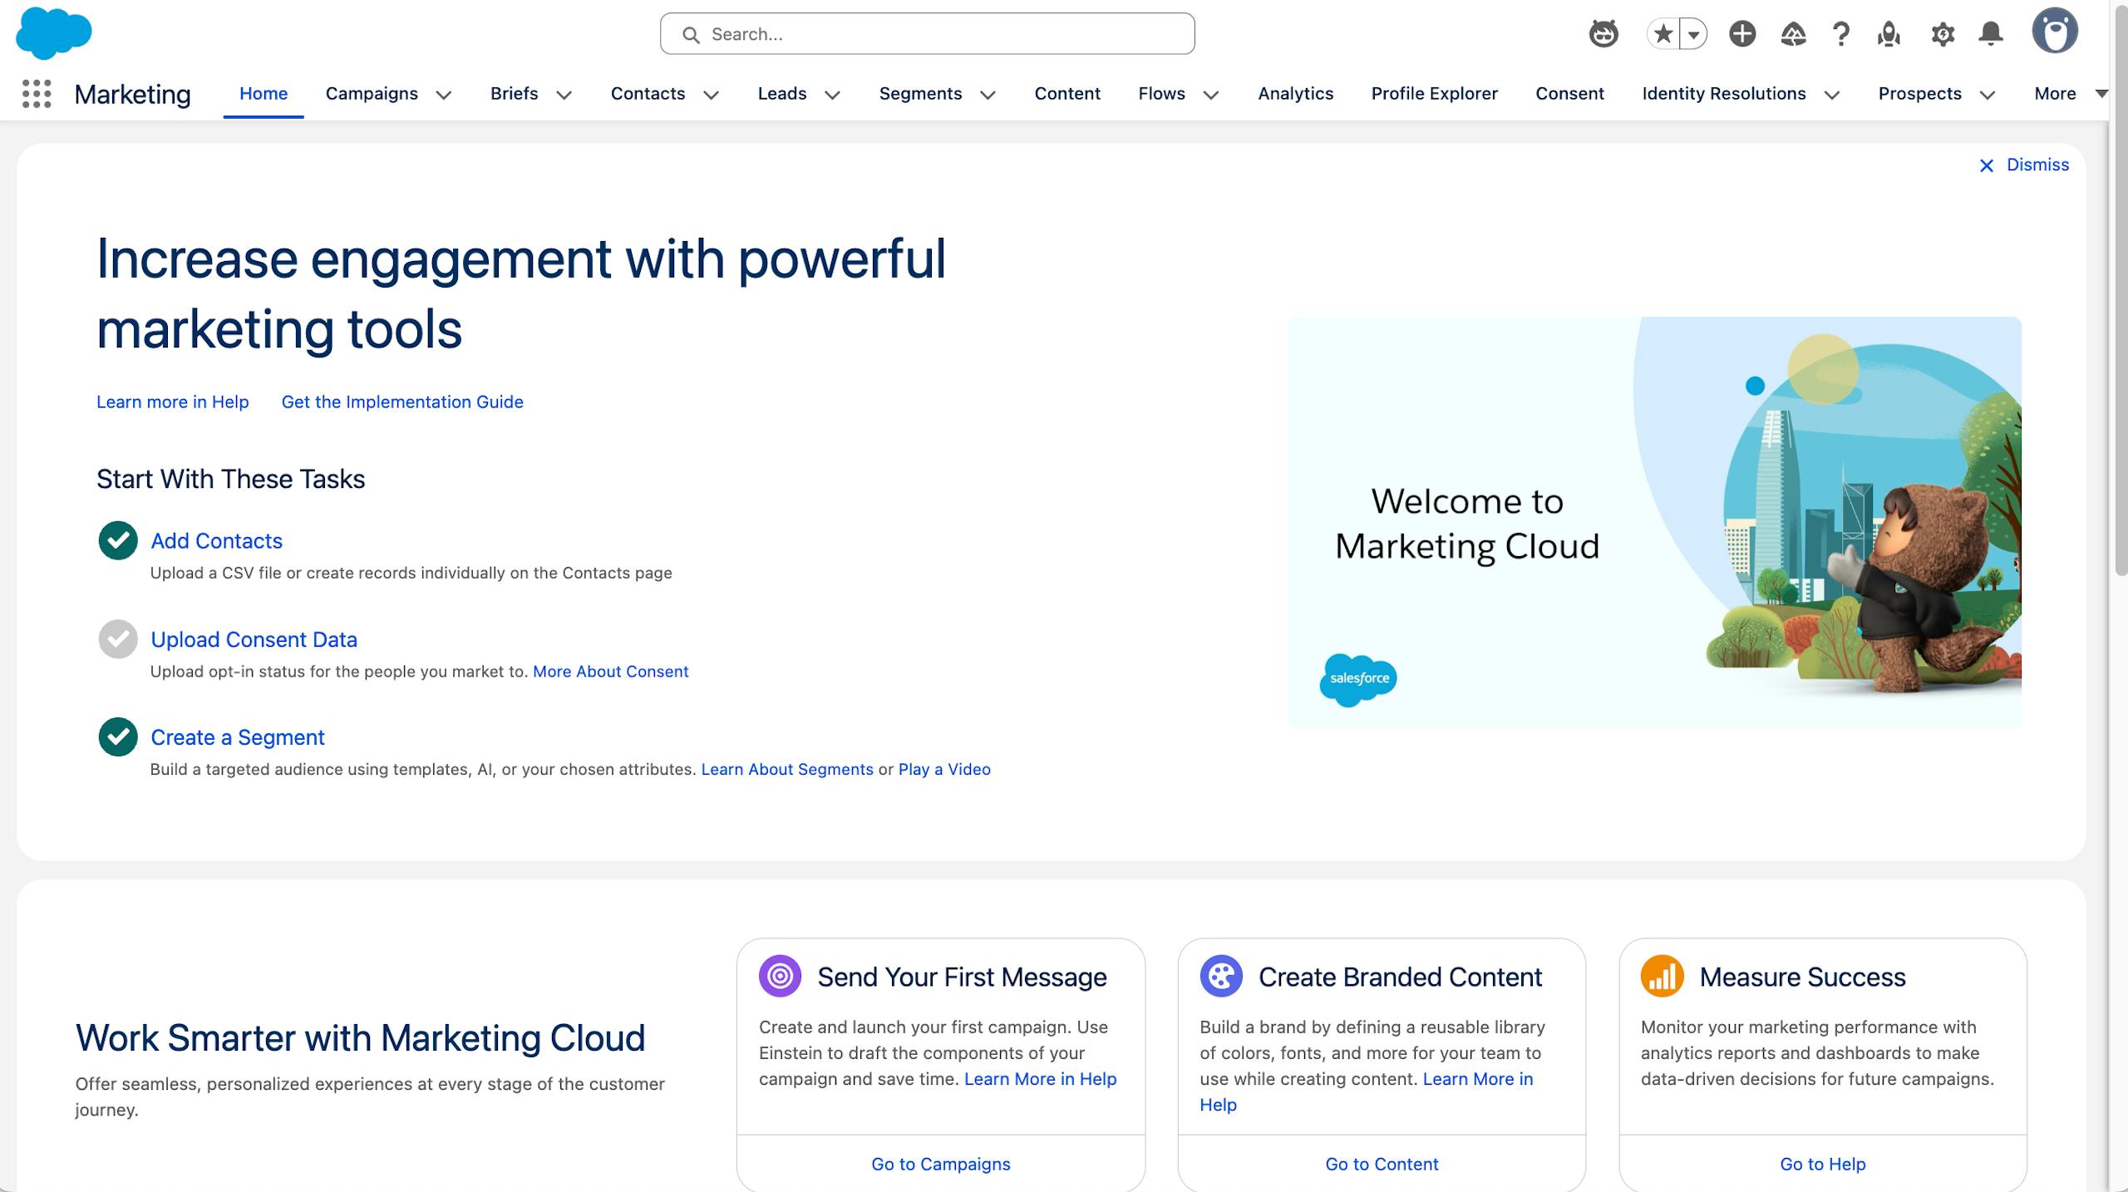
Task: Switch to the Analytics tab
Action: 1295,94
